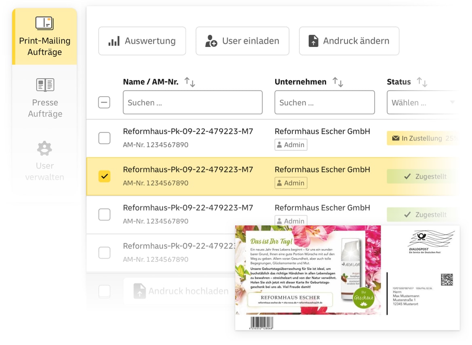Click Andruck hochladen upload button
The width and height of the screenshot is (472, 345).
click(x=181, y=291)
